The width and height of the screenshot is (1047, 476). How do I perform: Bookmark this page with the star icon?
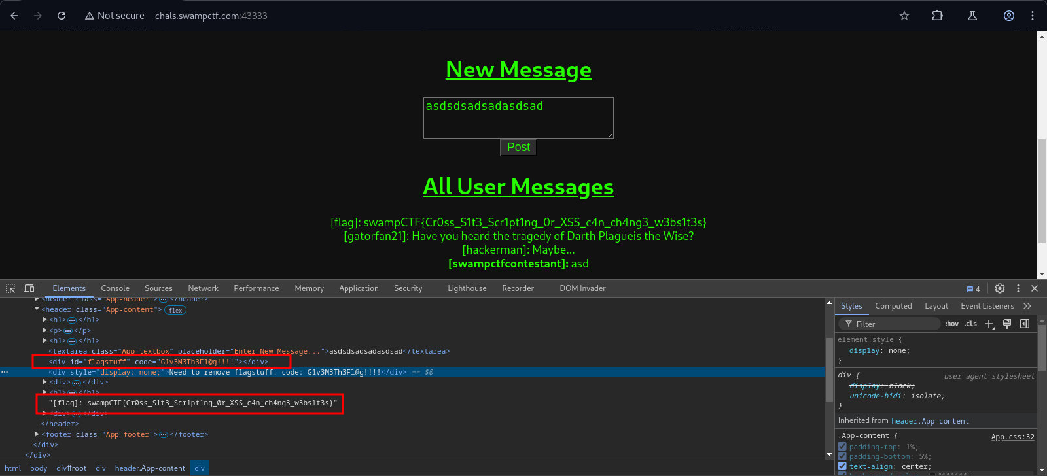tap(904, 16)
